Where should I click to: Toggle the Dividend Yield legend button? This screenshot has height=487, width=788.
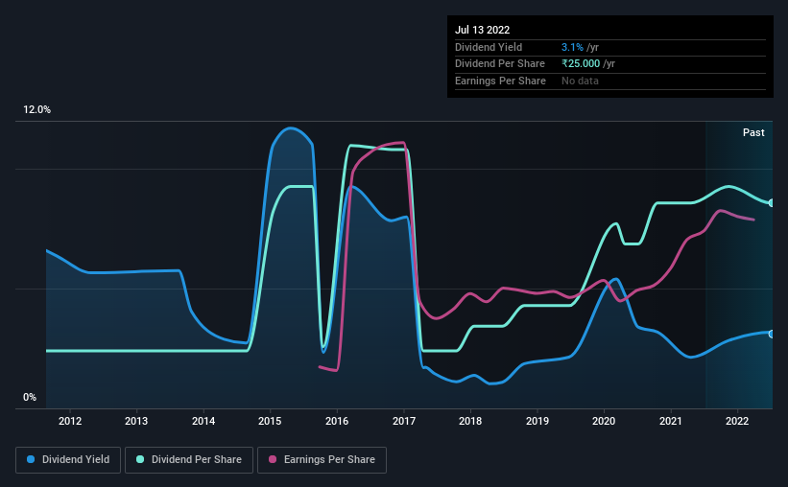pyautogui.click(x=68, y=460)
